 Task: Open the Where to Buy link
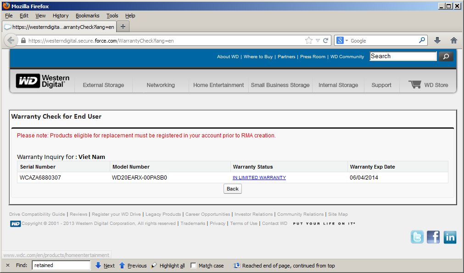[258, 56]
